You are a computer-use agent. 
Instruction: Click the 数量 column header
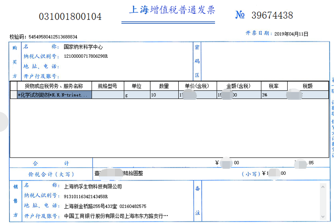[164, 86]
